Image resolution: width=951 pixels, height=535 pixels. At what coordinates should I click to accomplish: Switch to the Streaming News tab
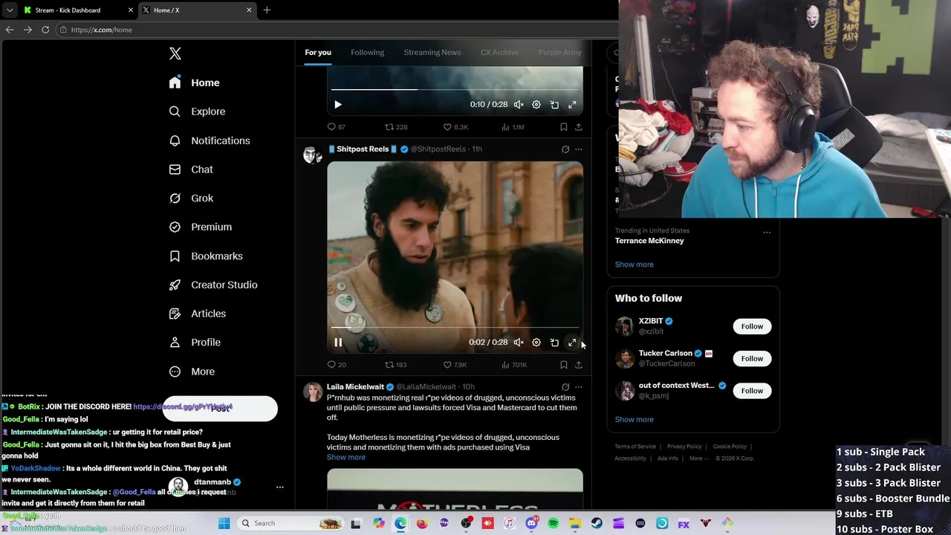[x=432, y=52]
